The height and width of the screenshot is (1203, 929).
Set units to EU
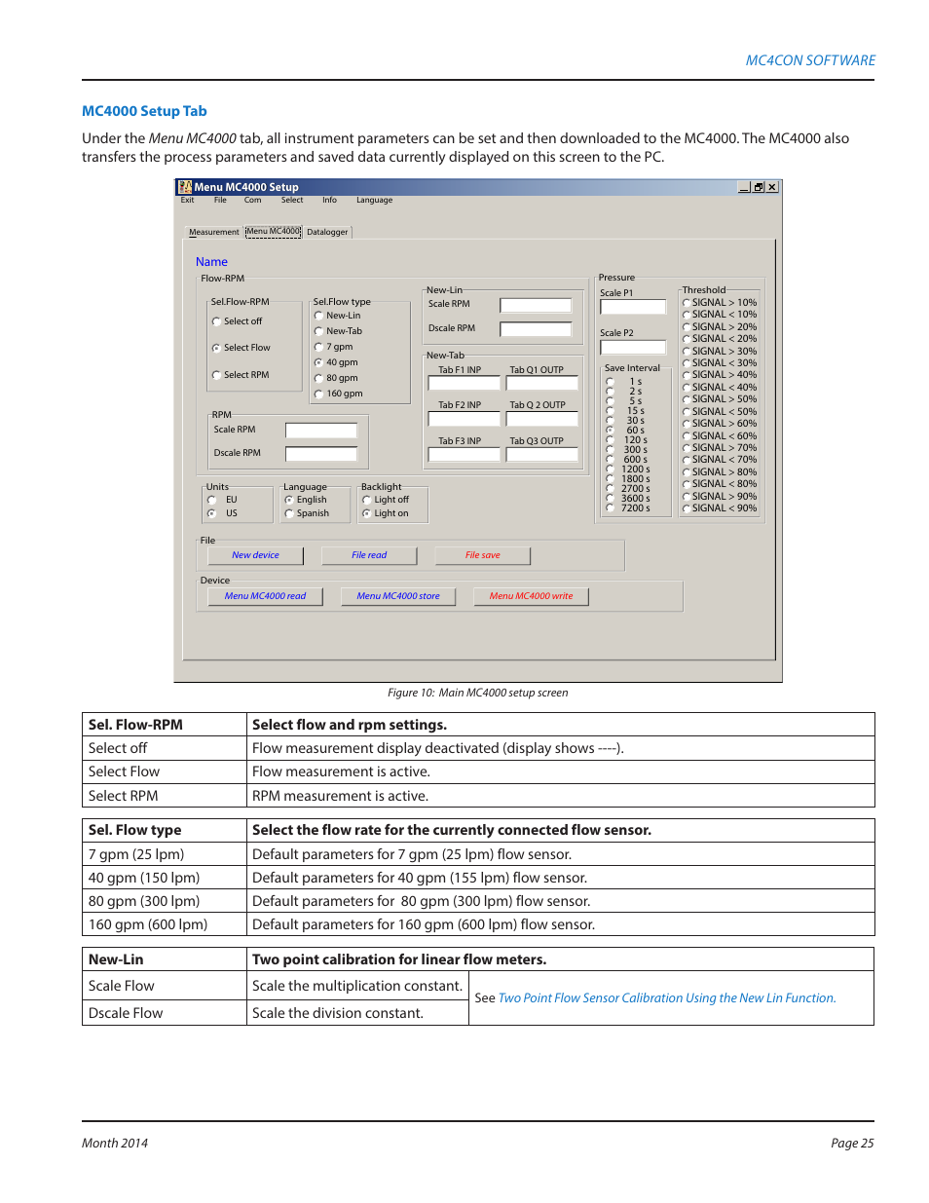[x=211, y=500]
